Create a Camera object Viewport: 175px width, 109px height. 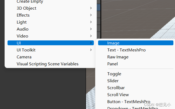coord(51,57)
